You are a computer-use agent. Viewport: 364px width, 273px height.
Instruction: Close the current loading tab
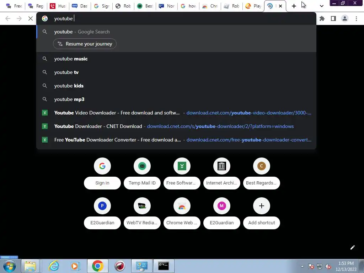click(280, 6)
